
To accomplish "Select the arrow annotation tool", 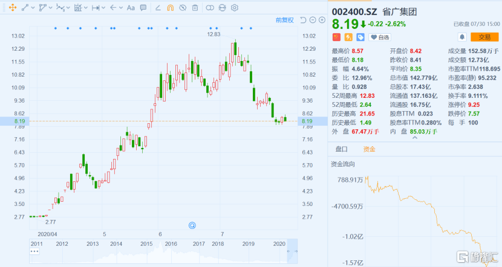I will point(113,8).
